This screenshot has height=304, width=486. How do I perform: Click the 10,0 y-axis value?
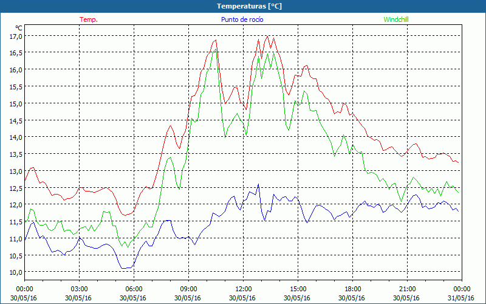tap(16, 272)
